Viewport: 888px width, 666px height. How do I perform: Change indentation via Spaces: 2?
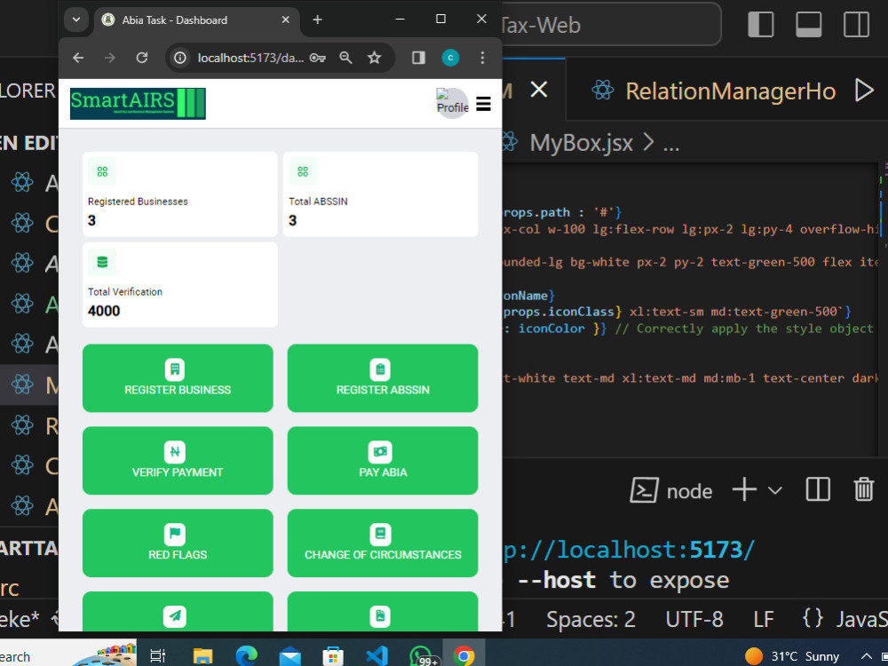(591, 620)
